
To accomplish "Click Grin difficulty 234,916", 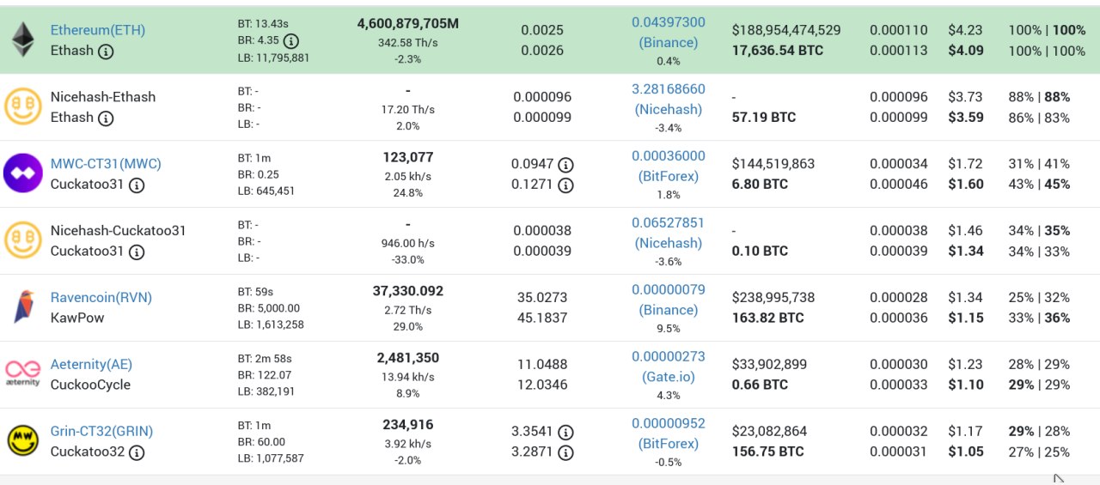I will (x=408, y=426).
